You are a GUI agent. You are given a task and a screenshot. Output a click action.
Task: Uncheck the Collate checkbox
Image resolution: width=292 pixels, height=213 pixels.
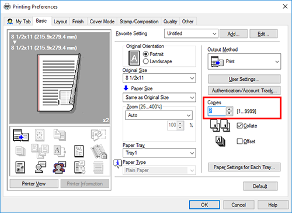(239, 126)
